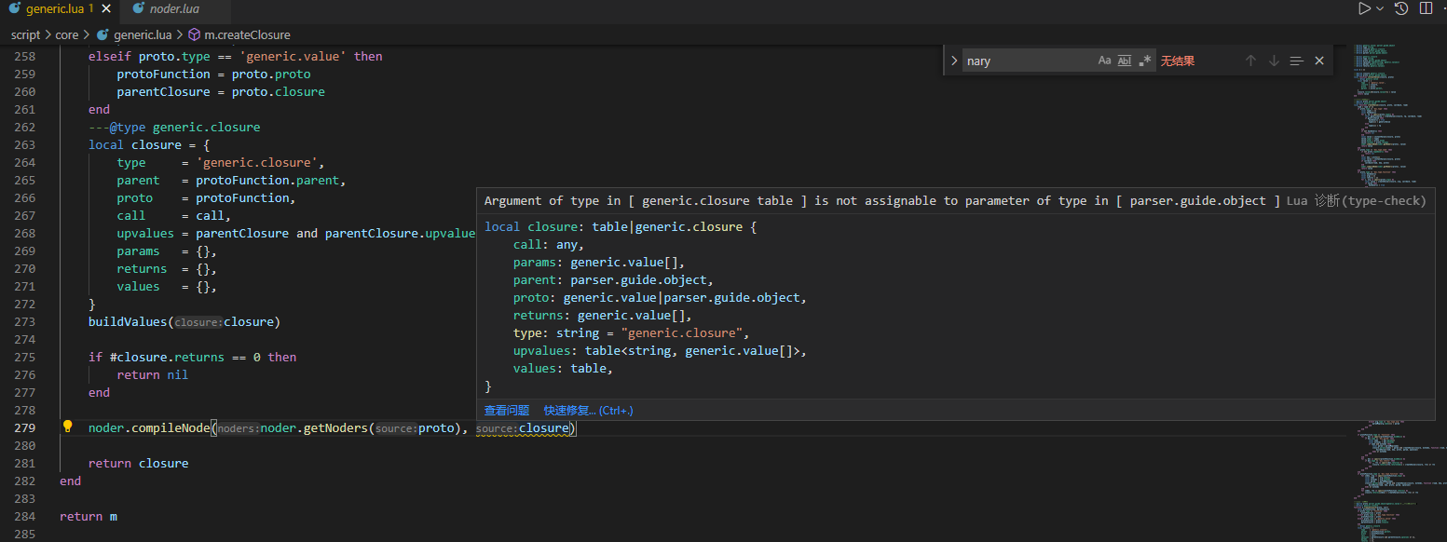Split the editor using the split icon
1447x542 pixels.
click(1427, 8)
